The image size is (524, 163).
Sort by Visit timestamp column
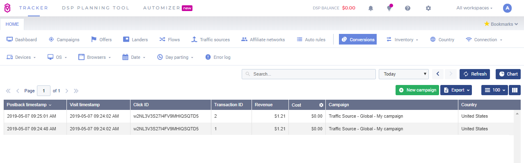pyautogui.click(x=98, y=105)
